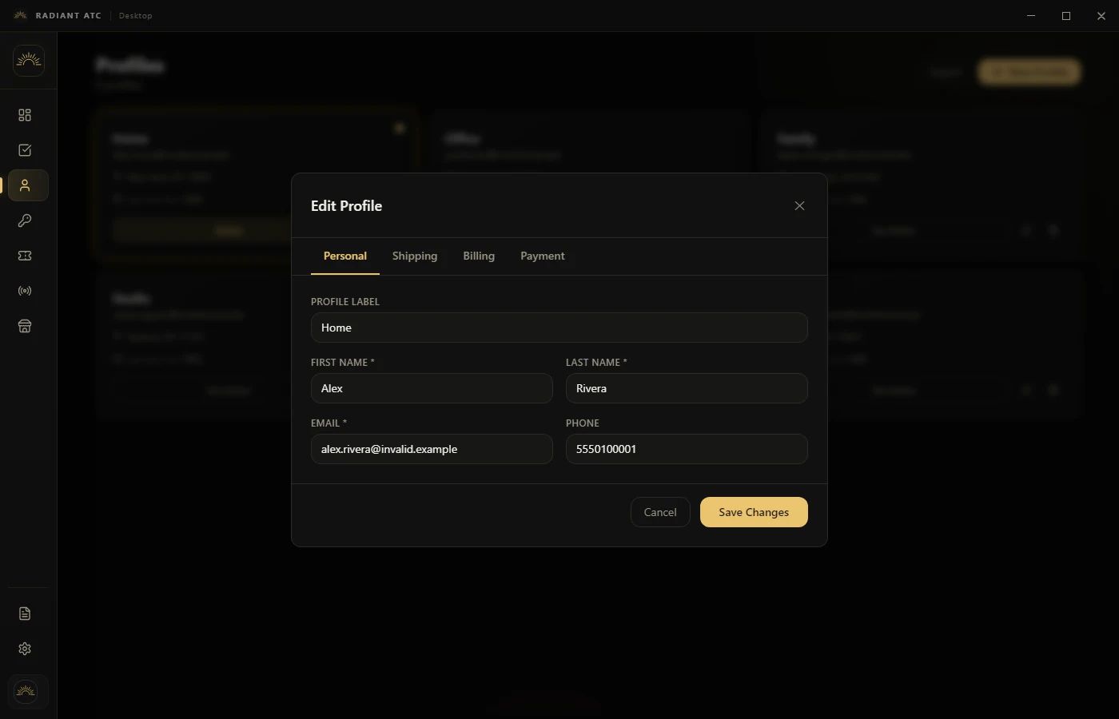Focus the Phone number field

point(687,449)
